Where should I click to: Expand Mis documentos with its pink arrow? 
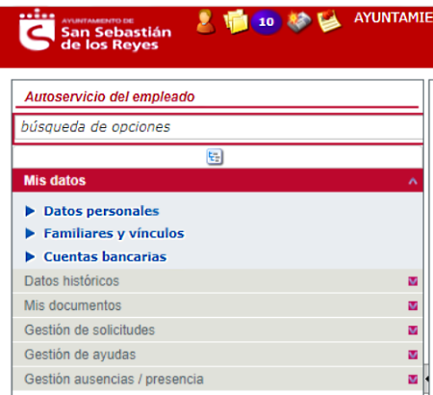413,305
